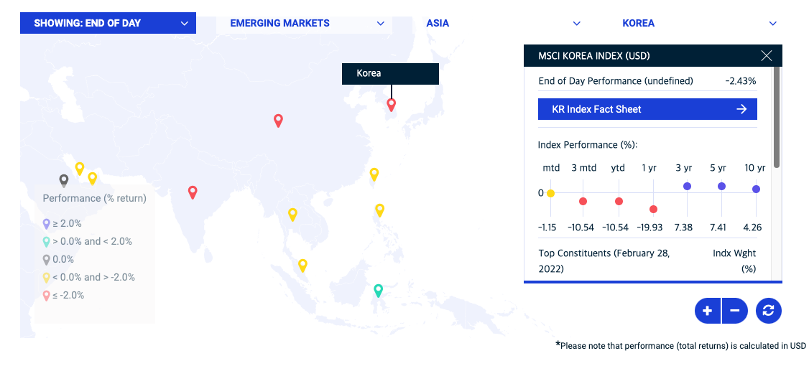Open the Asia region dropdown
The width and height of the screenshot is (809, 366).
tap(500, 23)
